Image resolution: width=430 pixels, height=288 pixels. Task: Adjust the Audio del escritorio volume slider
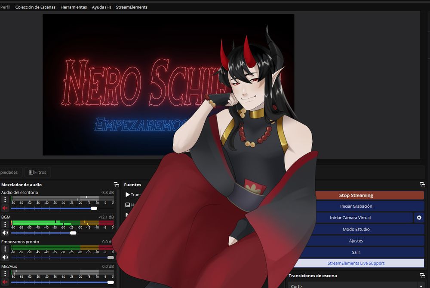(94, 208)
